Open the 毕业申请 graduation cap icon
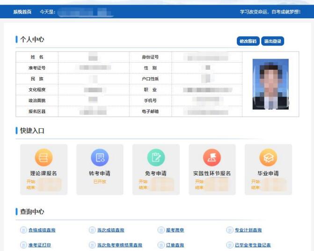 268,157
